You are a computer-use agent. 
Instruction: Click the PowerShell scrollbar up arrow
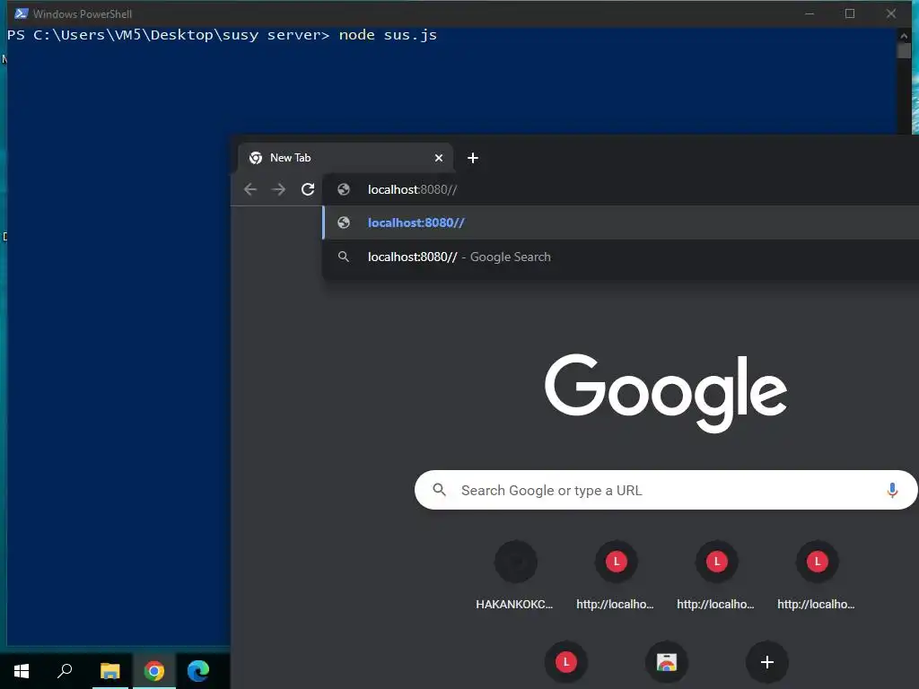click(x=904, y=36)
